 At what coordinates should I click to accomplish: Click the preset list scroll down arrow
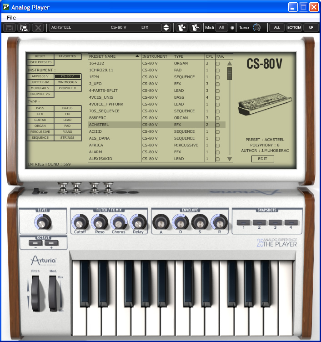[230, 159]
